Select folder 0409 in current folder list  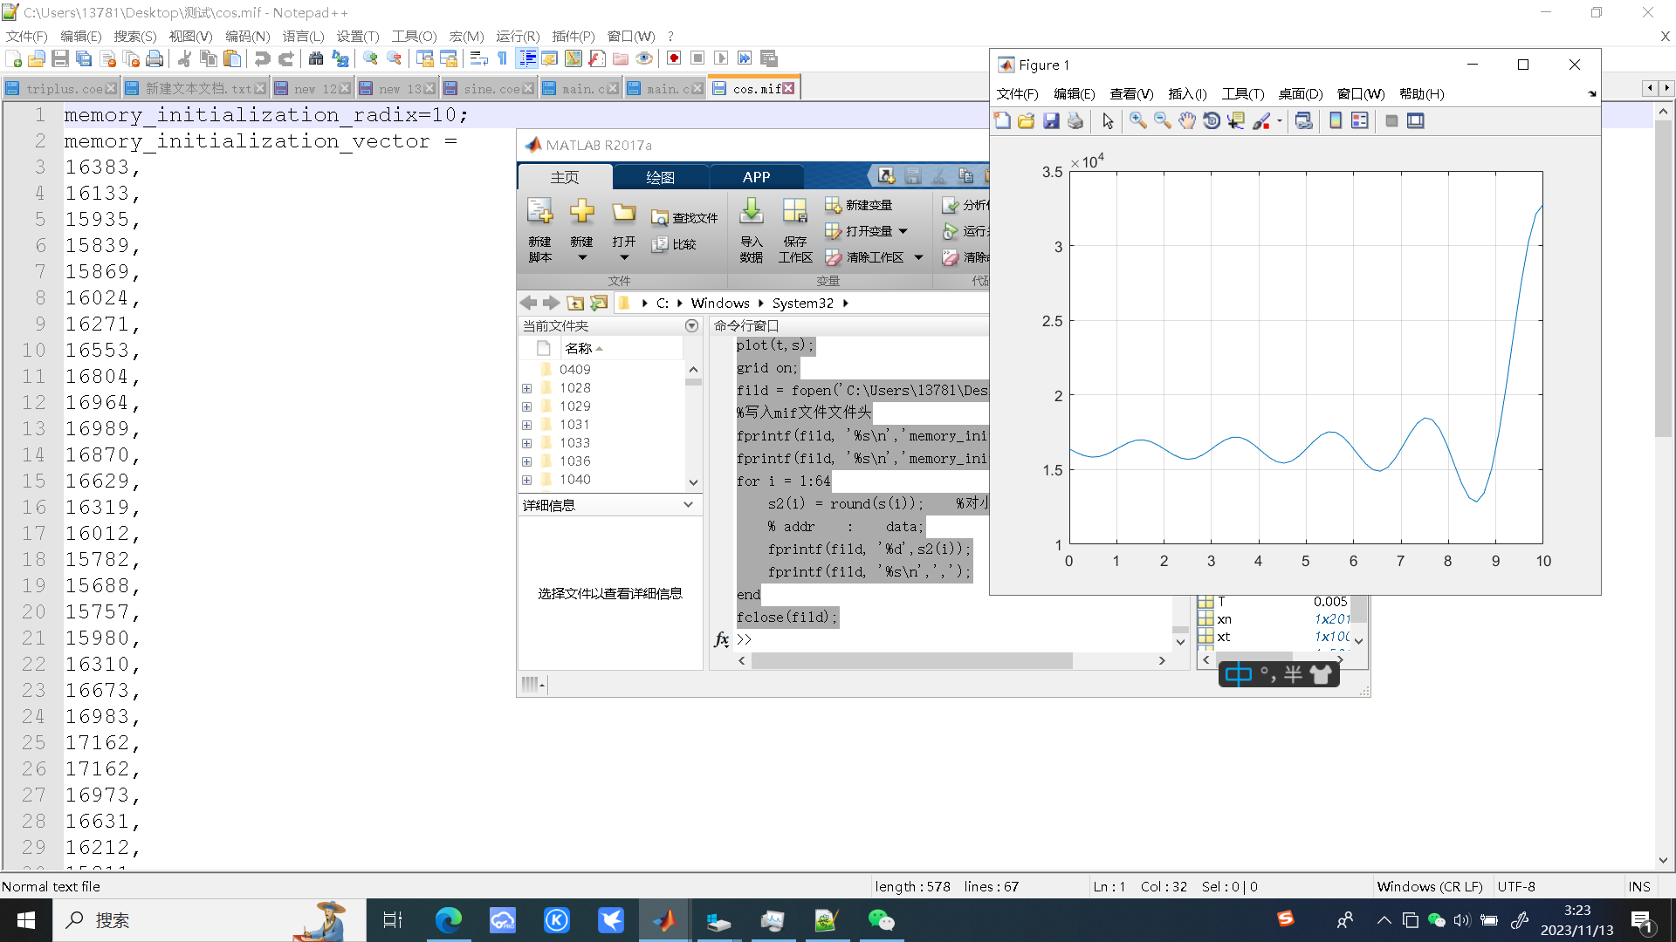(574, 370)
